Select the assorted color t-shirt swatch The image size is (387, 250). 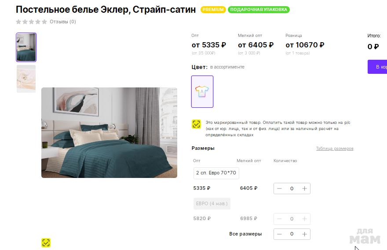[202, 91]
